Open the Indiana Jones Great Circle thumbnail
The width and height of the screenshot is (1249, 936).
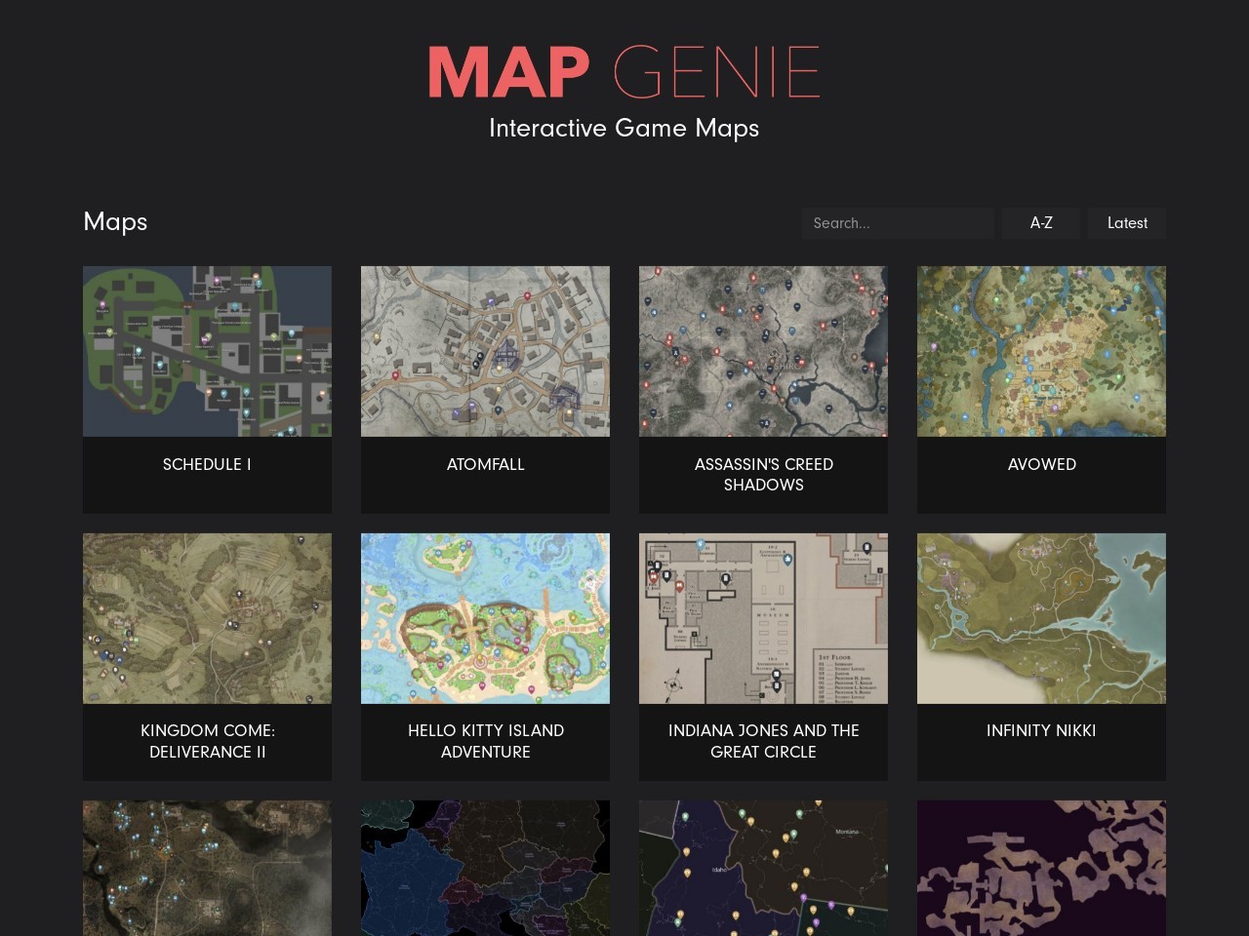click(763, 618)
